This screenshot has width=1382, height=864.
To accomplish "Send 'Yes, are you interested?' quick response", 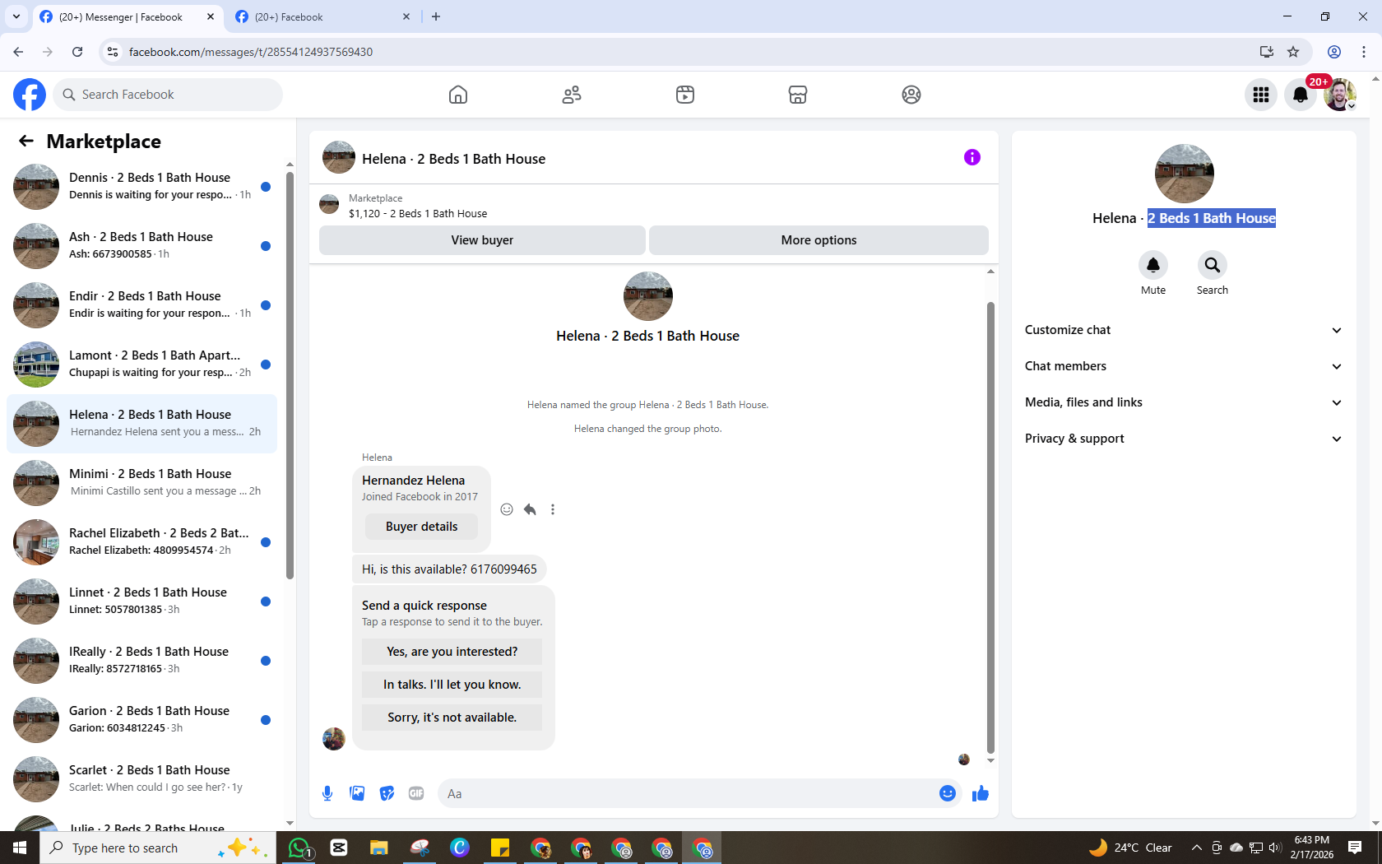I will tap(452, 652).
